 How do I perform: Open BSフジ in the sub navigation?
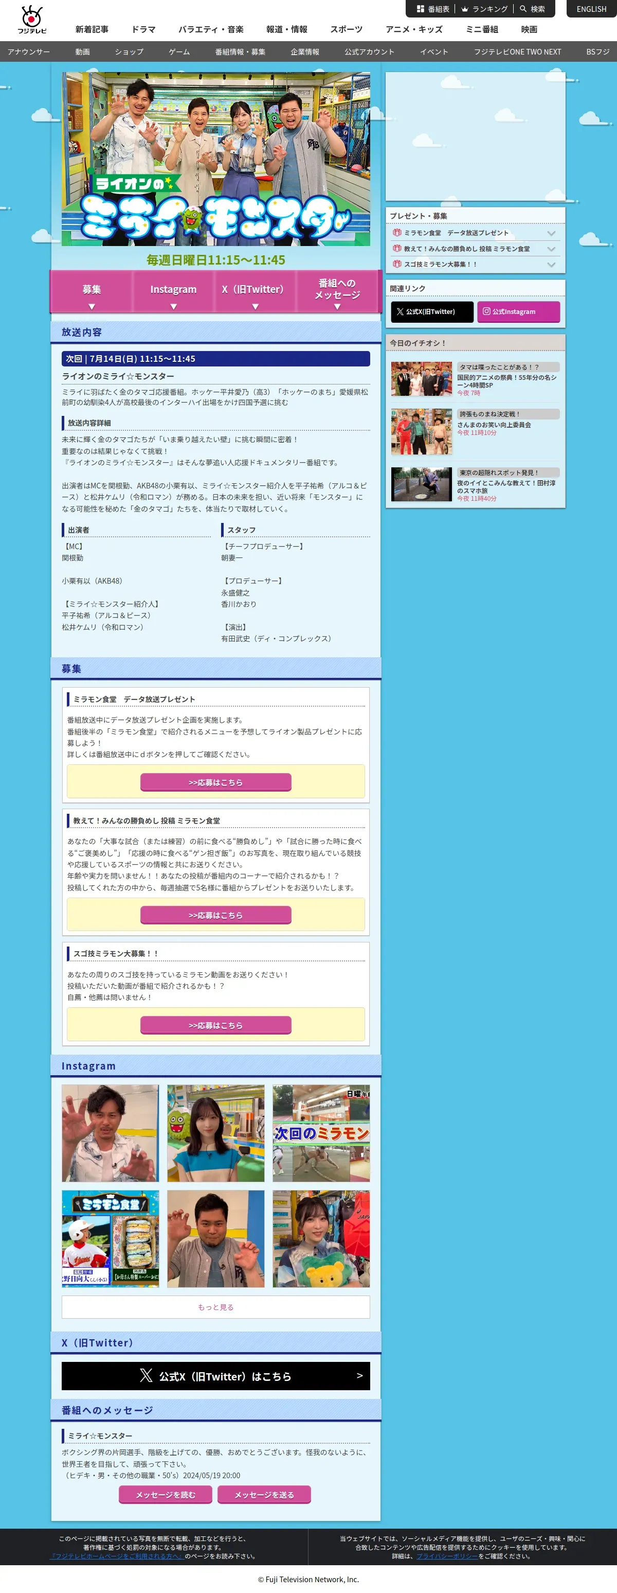(x=598, y=52)
